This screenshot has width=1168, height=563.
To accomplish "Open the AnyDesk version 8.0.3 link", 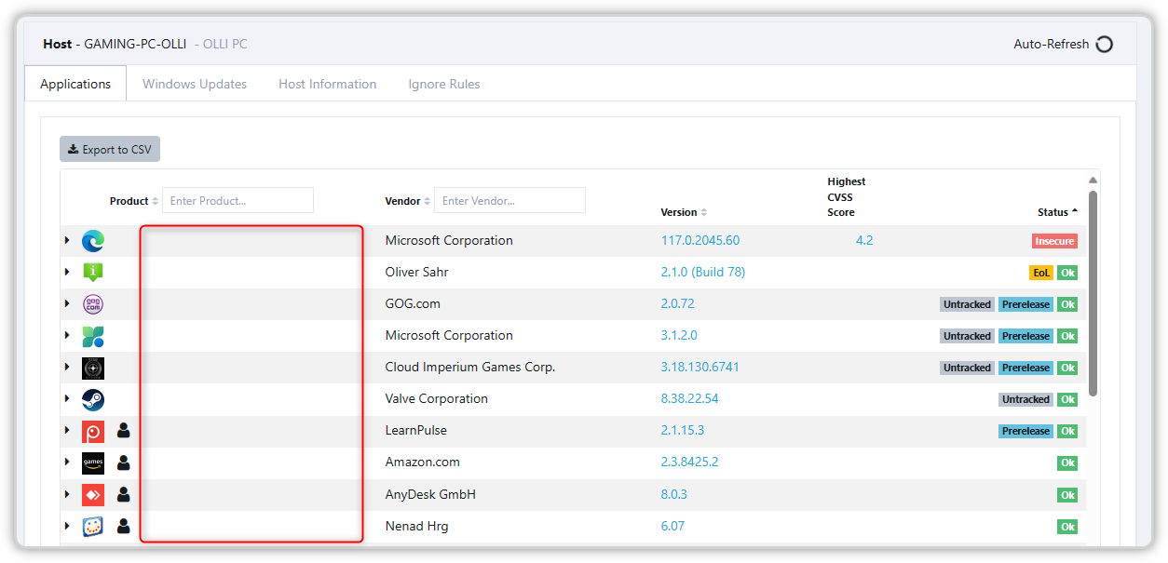I will [674, 494].
